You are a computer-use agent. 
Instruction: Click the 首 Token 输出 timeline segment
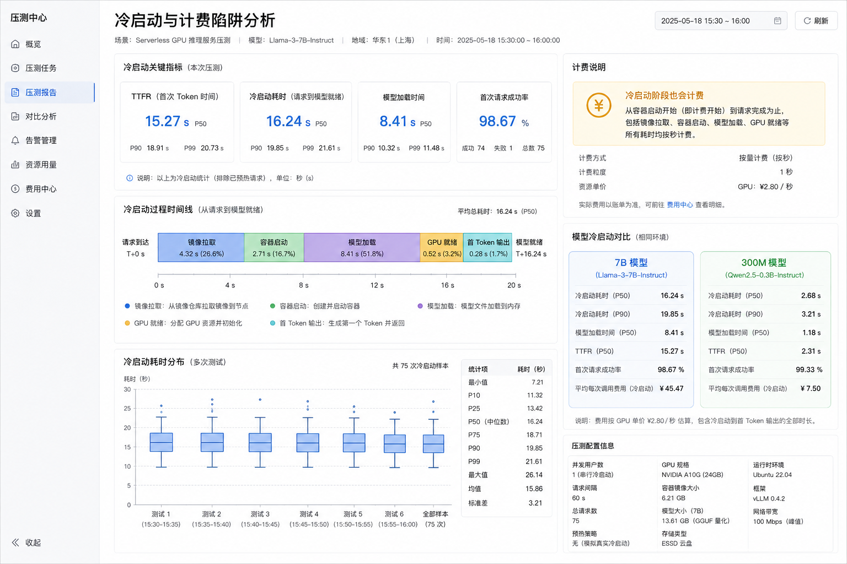point(488,247)
